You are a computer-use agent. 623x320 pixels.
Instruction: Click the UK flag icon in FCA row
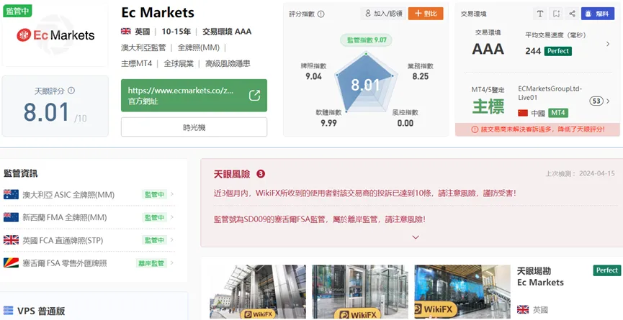click(11, 240)
